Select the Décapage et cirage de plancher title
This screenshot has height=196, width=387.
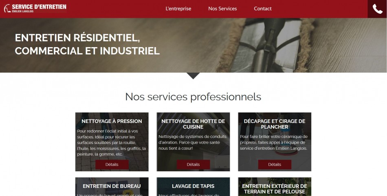click(275, 124)
